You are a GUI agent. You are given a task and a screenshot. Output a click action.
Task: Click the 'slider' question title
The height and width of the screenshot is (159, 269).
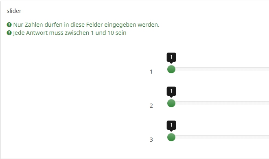pyautogui.click(x=14, y=11)
